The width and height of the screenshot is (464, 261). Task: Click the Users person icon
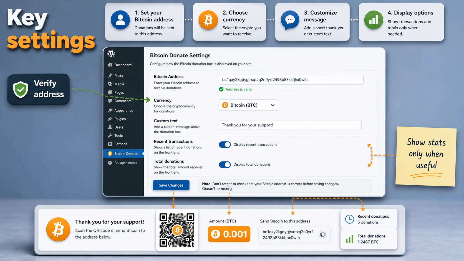pyautogui.click(x=110, y=127)
